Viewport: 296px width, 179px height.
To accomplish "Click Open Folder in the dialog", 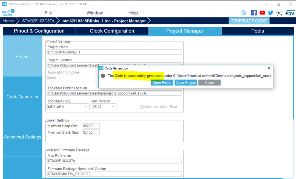I will point(162,83).
